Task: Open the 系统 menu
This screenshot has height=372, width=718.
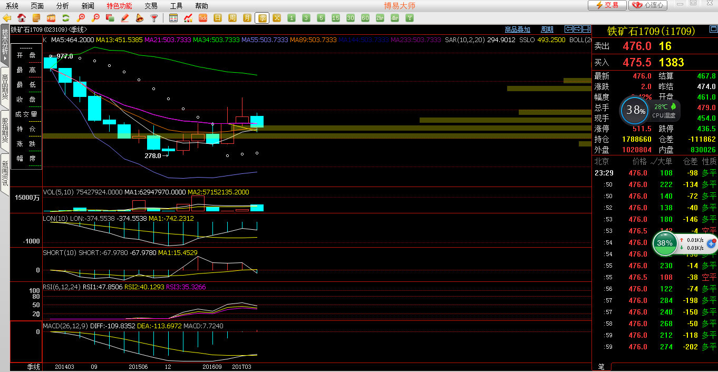Action: point(12,6)
